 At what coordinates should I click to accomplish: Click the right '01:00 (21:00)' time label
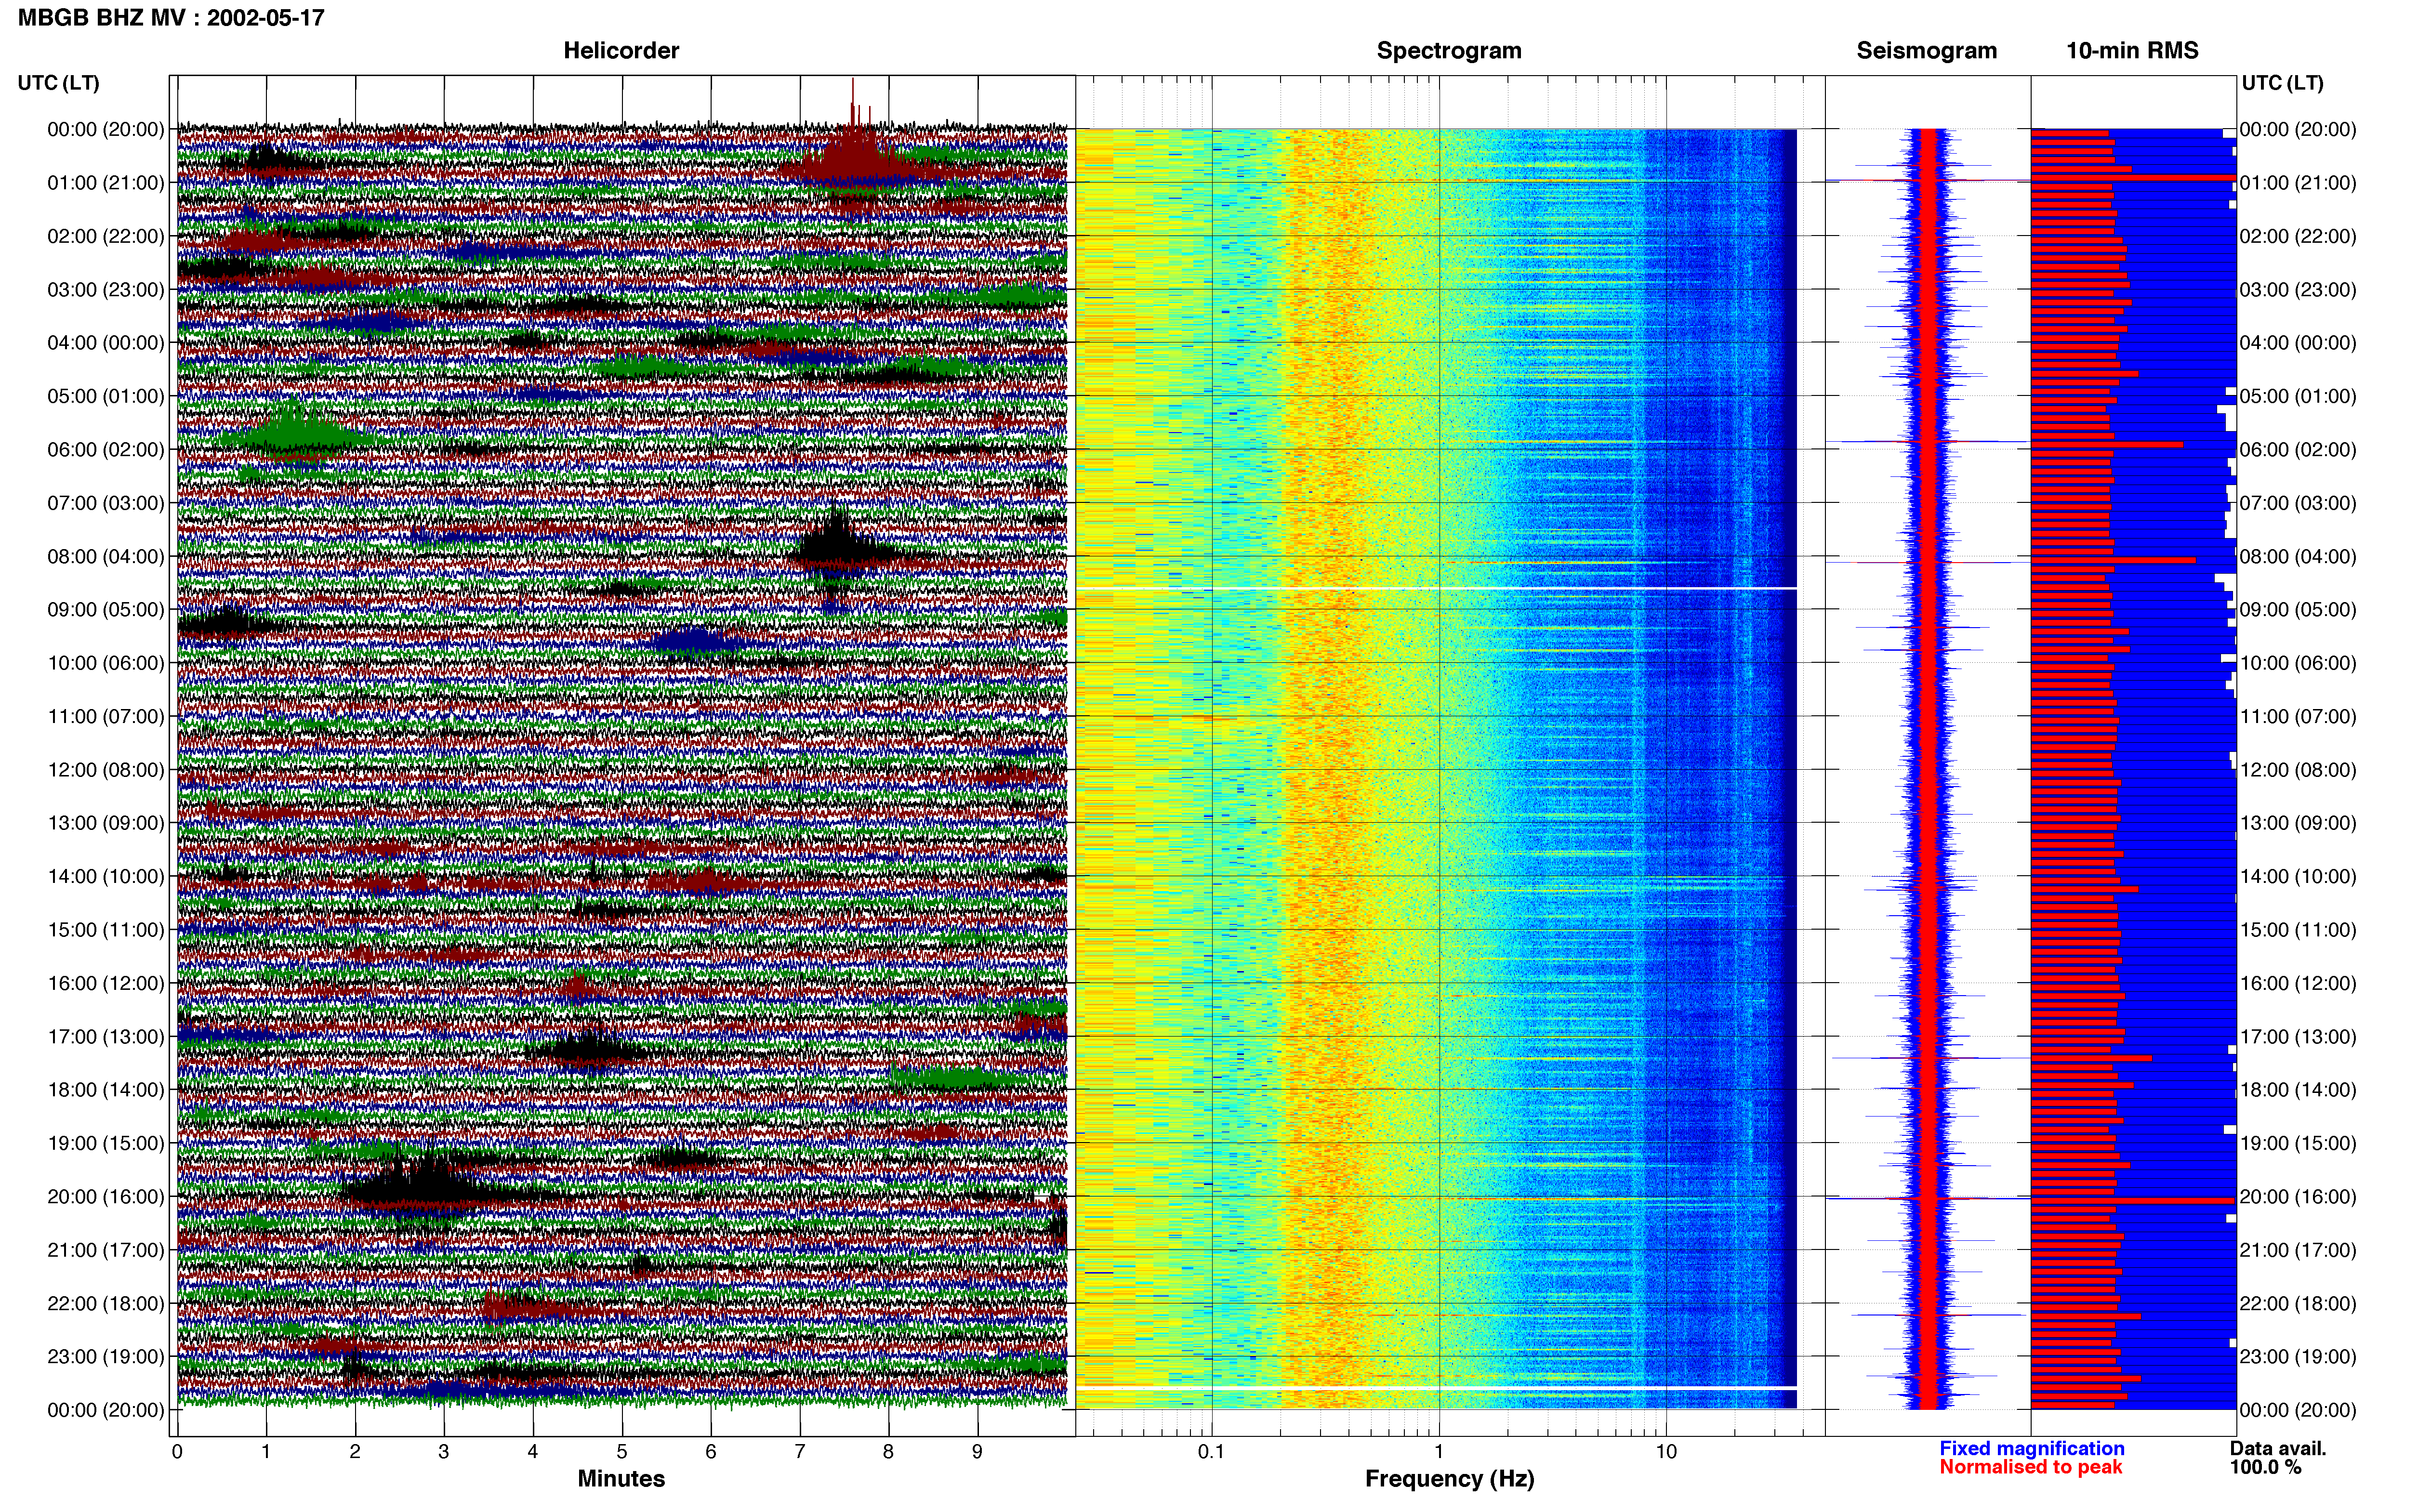click(x=2298, y=182)
